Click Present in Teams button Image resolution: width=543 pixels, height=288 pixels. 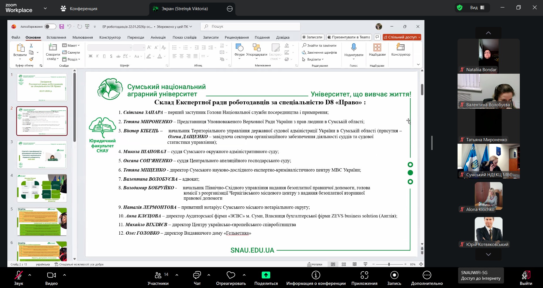point(349,37)
